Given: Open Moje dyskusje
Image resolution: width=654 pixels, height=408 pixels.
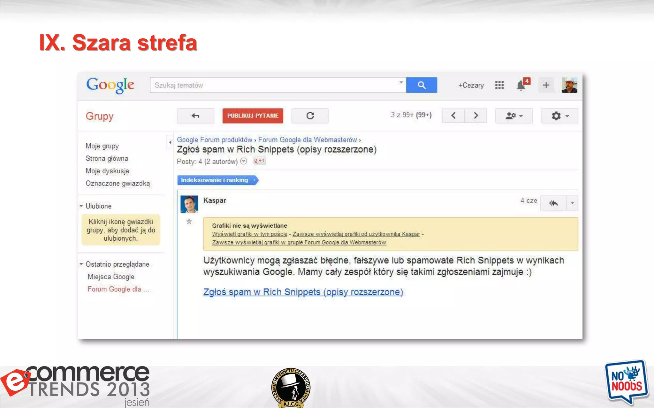Looking at the screenshot, I should [x=107, y=171].
